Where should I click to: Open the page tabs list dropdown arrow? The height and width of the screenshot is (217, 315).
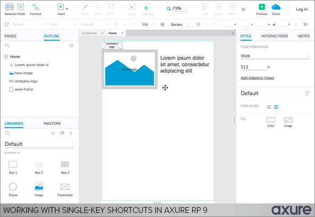[x=233, y=33]
